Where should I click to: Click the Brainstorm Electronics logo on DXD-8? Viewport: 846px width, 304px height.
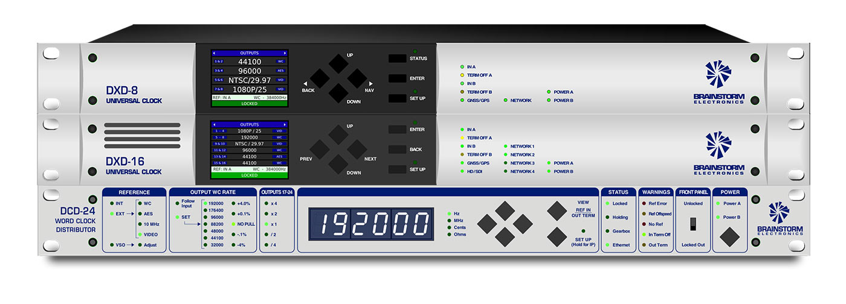click(x=718, y=82)
